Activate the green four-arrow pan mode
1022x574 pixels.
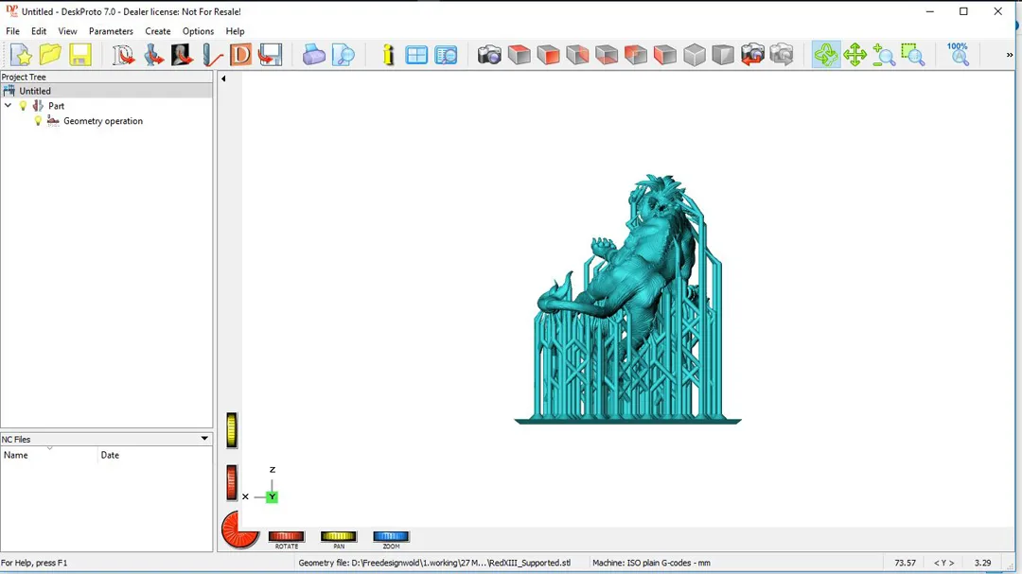[855, 55]
